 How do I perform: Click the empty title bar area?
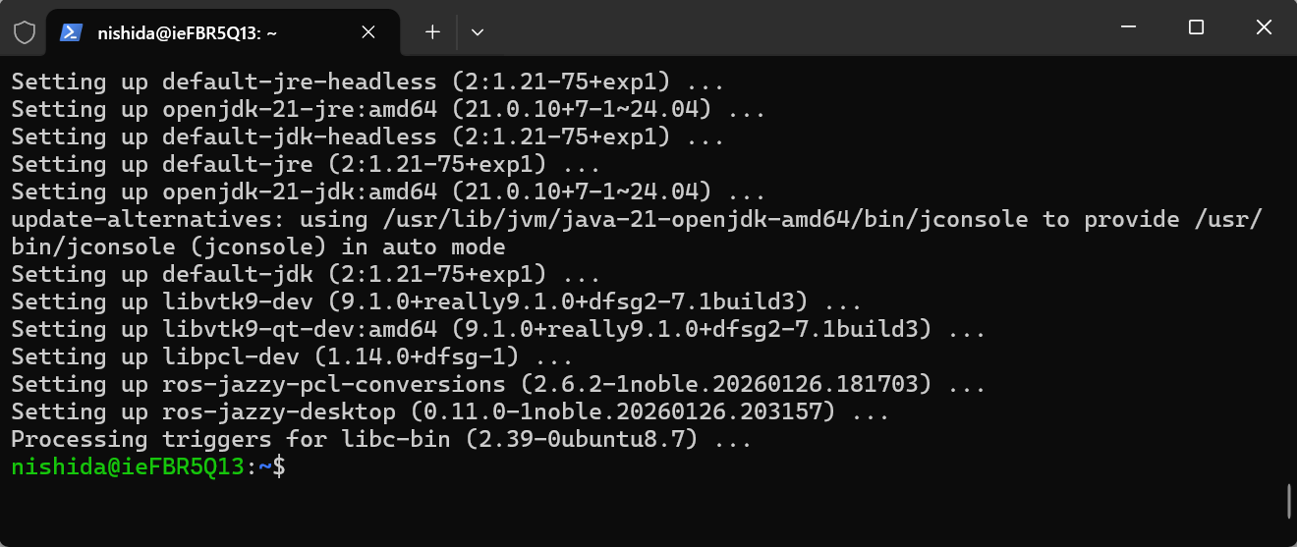[x=786, y=27]
